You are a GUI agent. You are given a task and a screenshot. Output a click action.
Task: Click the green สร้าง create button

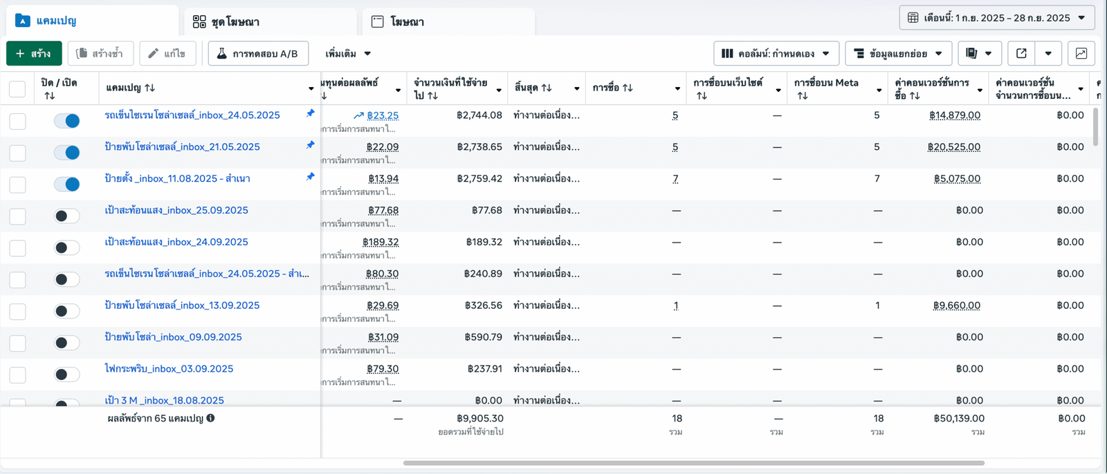coord(34,53)
